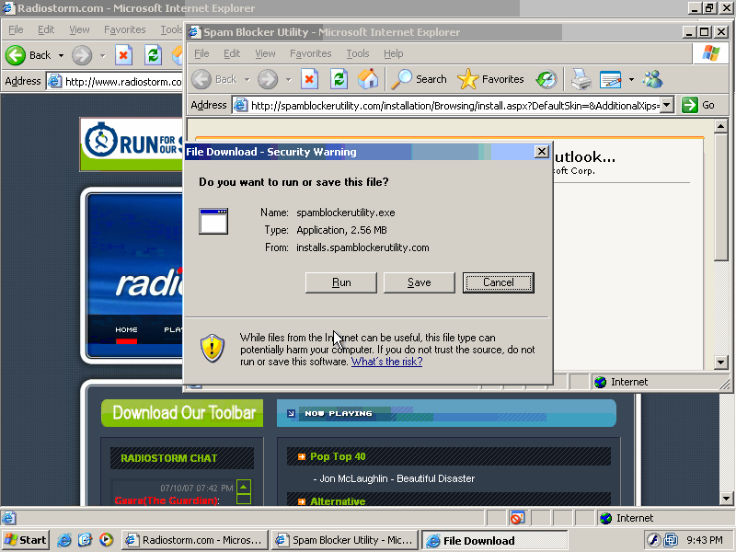Close the File Download Security Warning dialog

coord(541,152)
